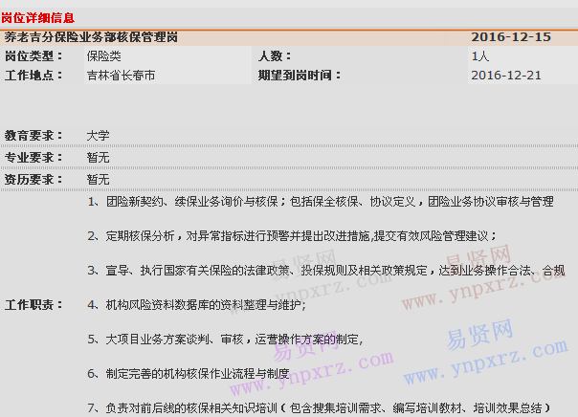The image size is (578, 417).
Task: Click duty 5 about 大项目业务方案谈判
Action: pos(225,339)
